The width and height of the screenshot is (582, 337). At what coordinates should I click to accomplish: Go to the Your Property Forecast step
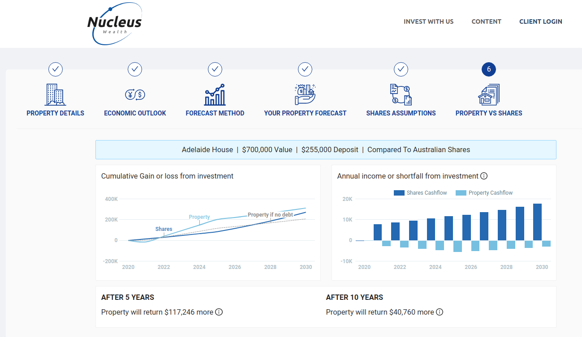coord(305,113)
